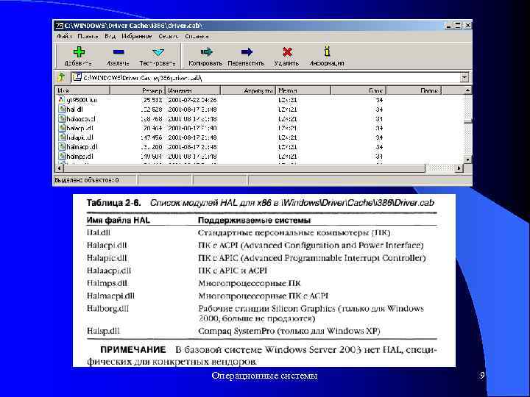Open the Вид menu
530x397 pixels.
point(110,36)
